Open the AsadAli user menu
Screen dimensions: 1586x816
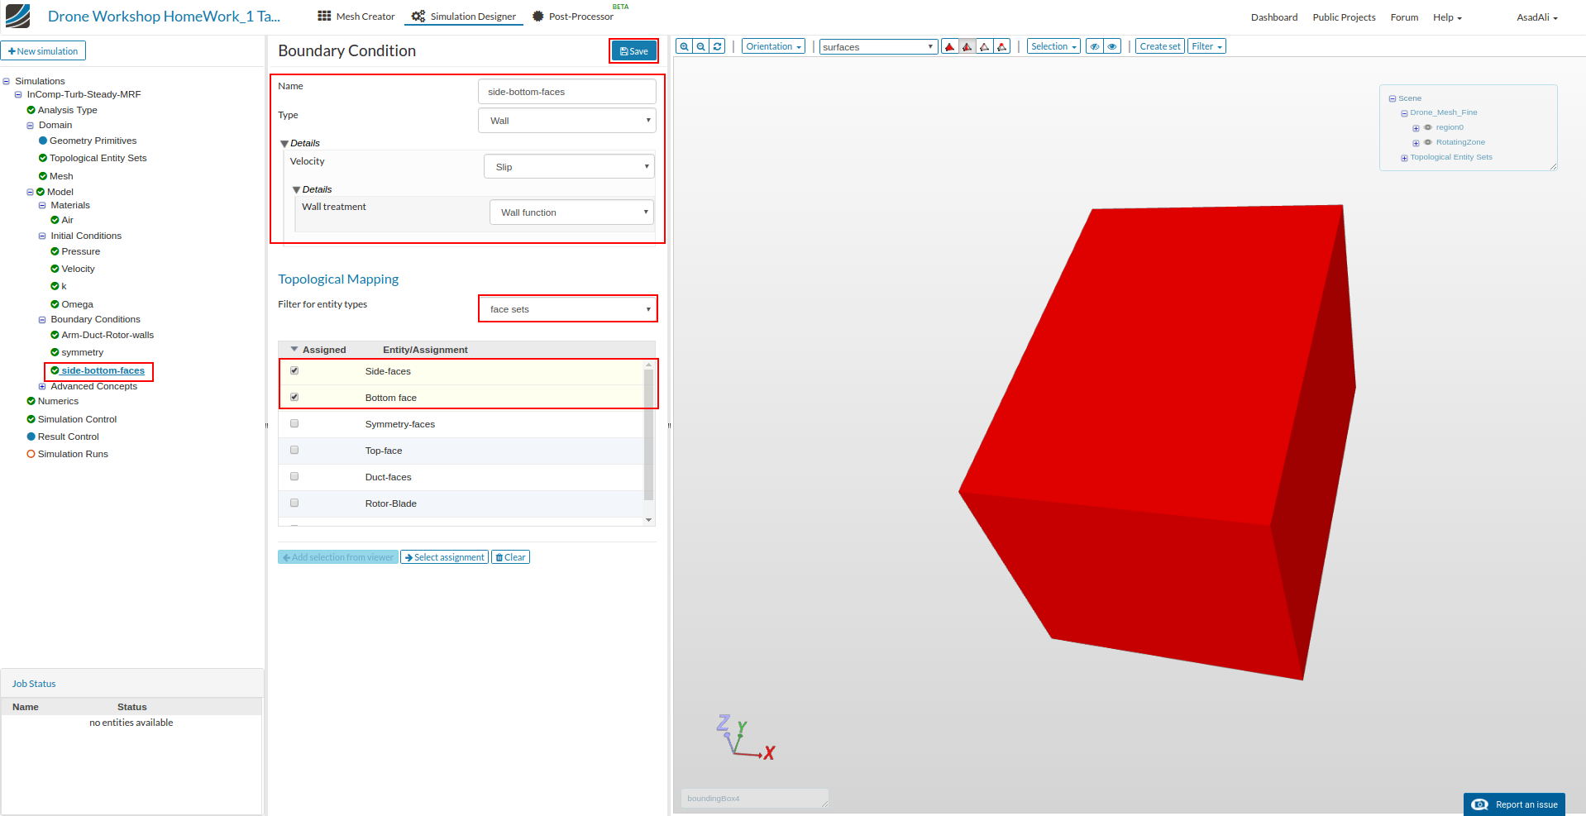click(1536, 17)
